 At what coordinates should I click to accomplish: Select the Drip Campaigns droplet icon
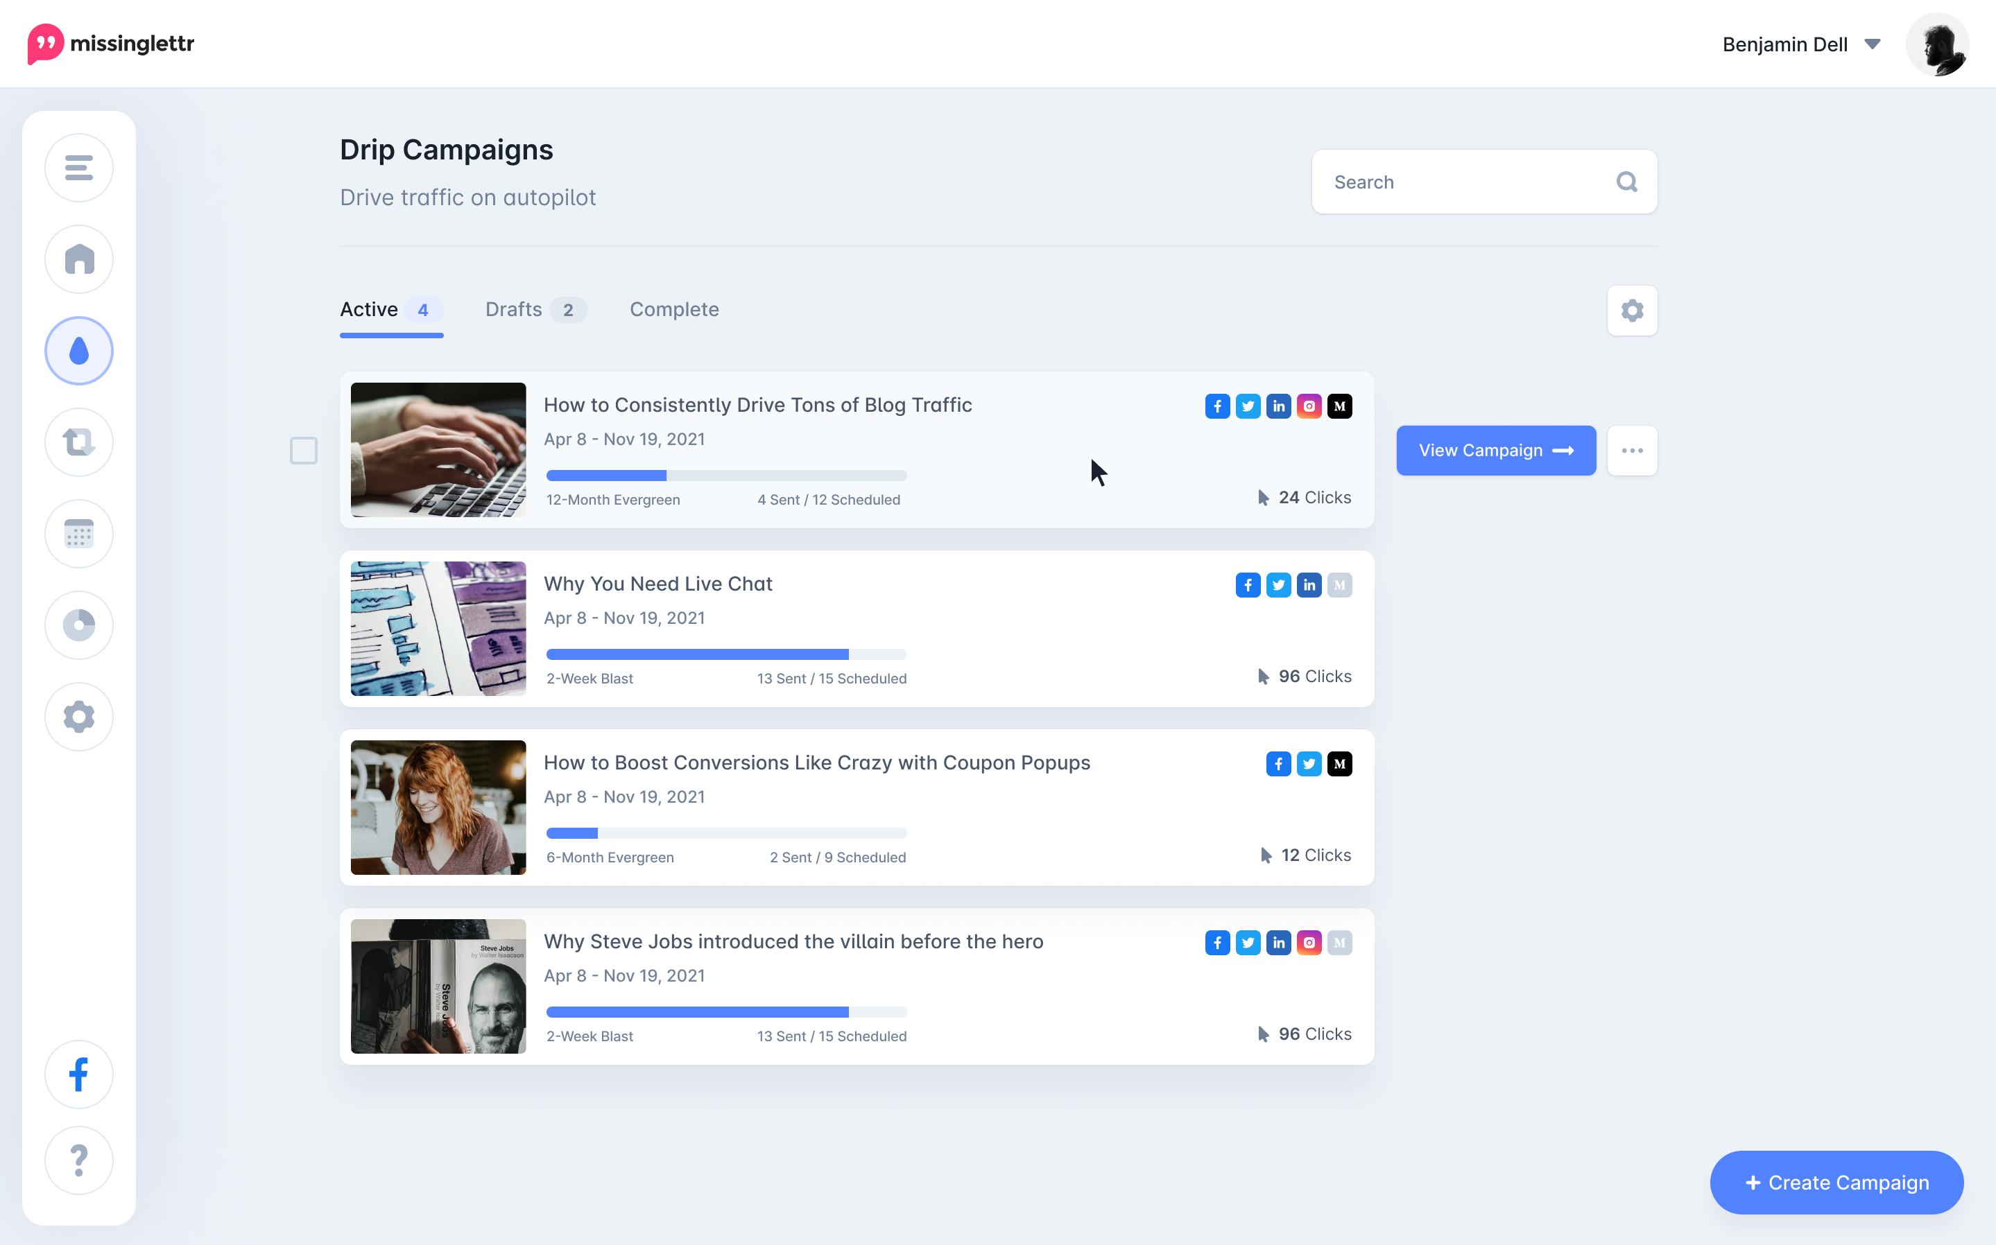79,351
